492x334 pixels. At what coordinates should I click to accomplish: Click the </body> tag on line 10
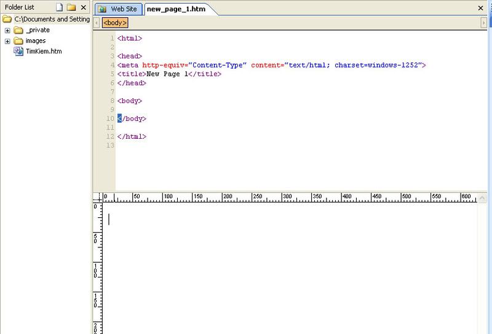coord(132,118)
